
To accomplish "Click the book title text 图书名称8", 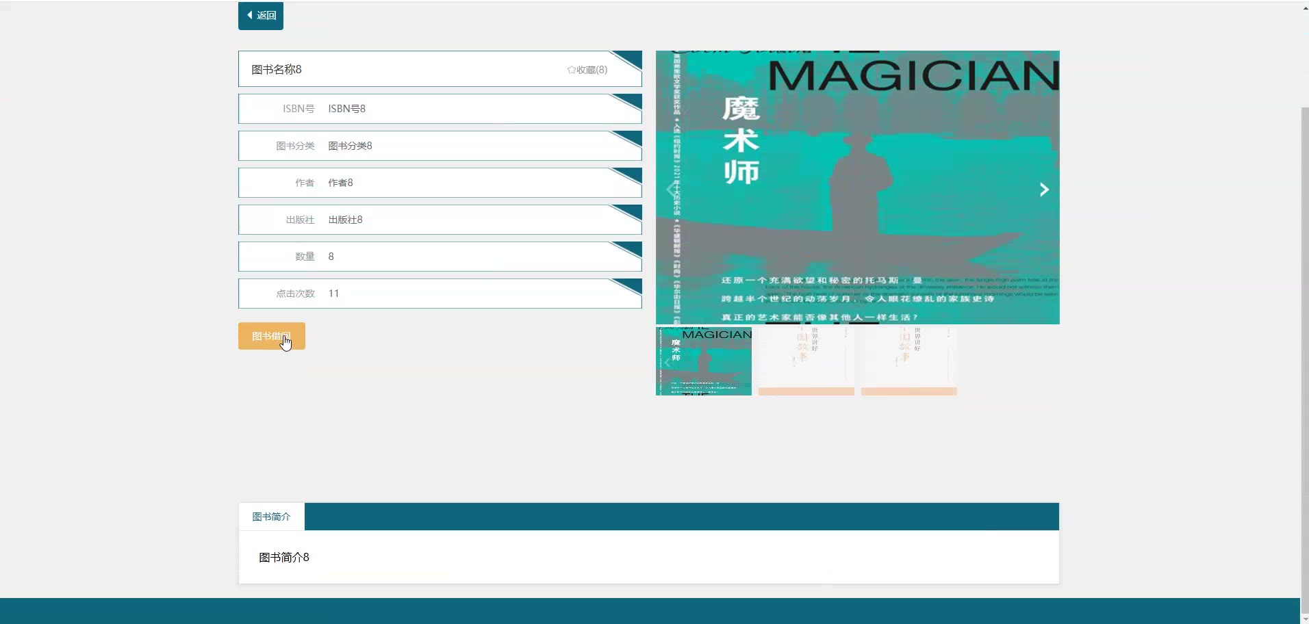I will coord(277,69).
